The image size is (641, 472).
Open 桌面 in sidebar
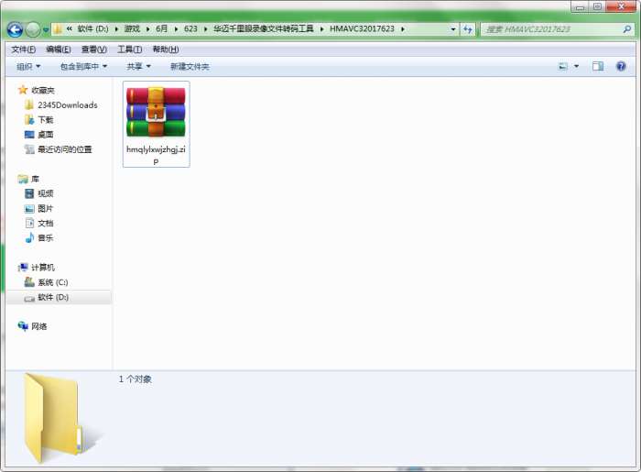(x=39, y=135)
